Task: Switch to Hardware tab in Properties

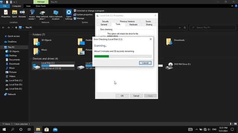Action: coord(133,25)
